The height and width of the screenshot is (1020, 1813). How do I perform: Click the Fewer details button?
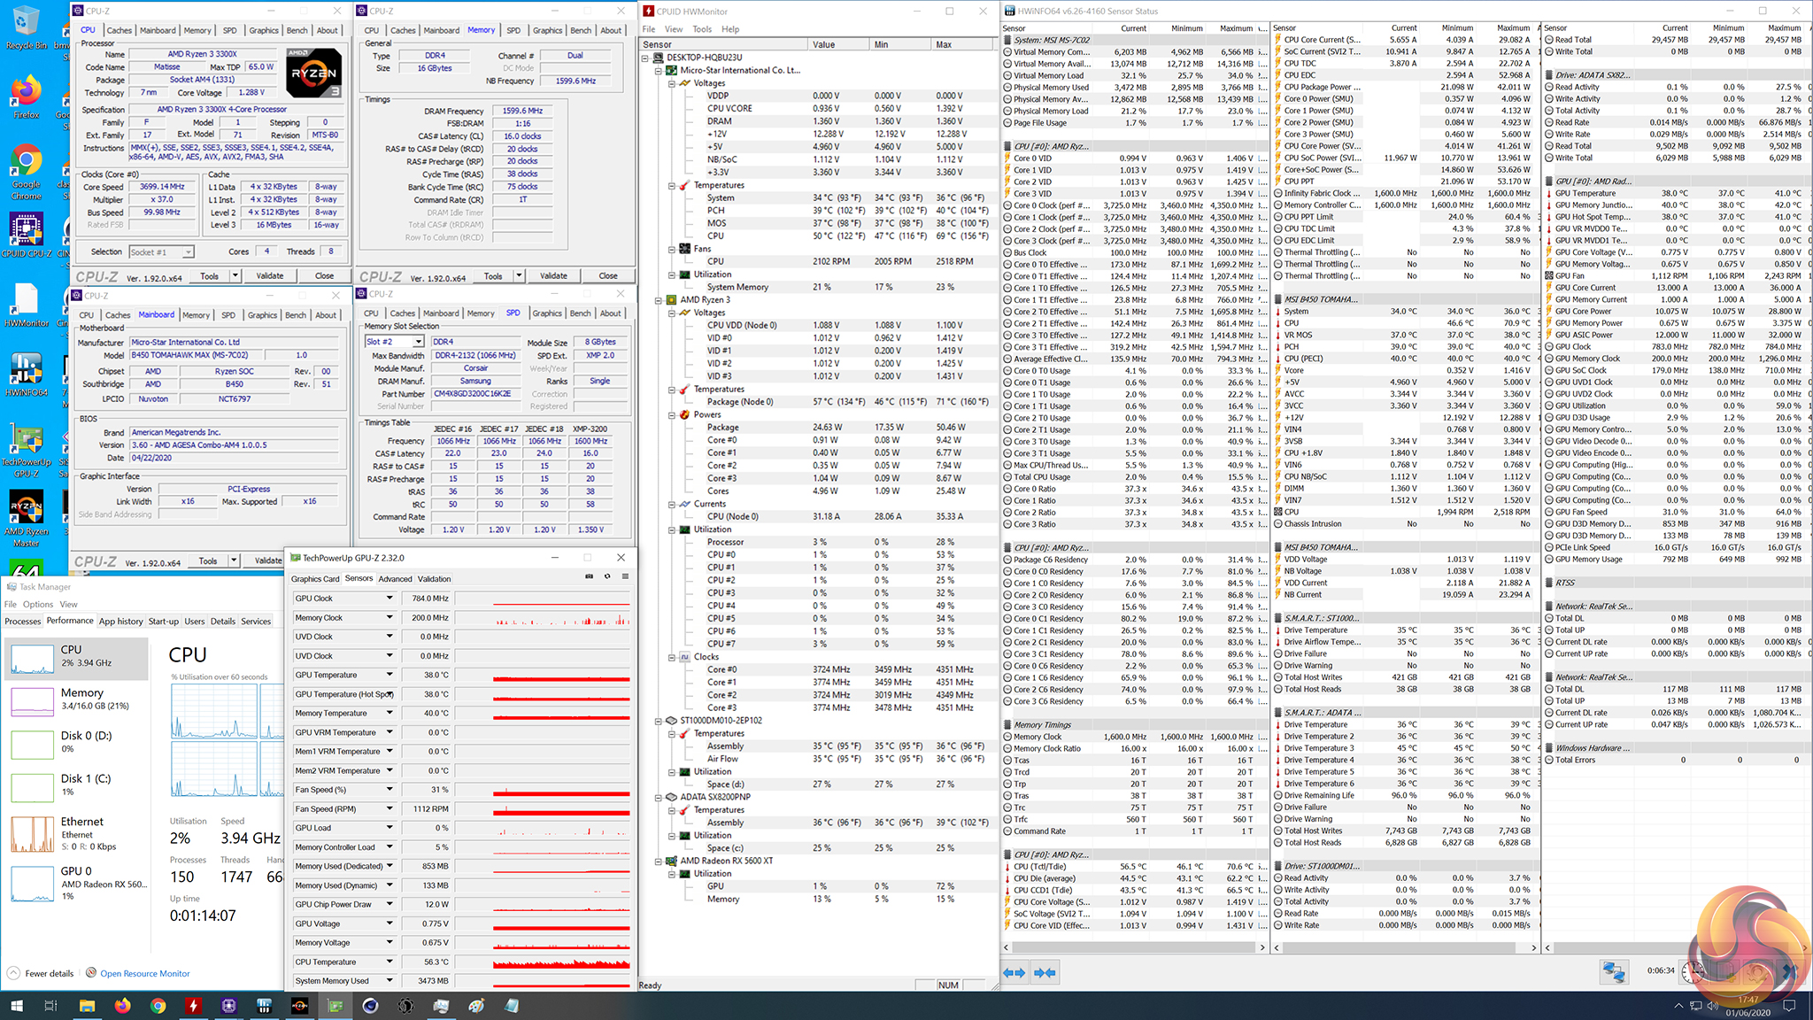click(x=49, y=974)
